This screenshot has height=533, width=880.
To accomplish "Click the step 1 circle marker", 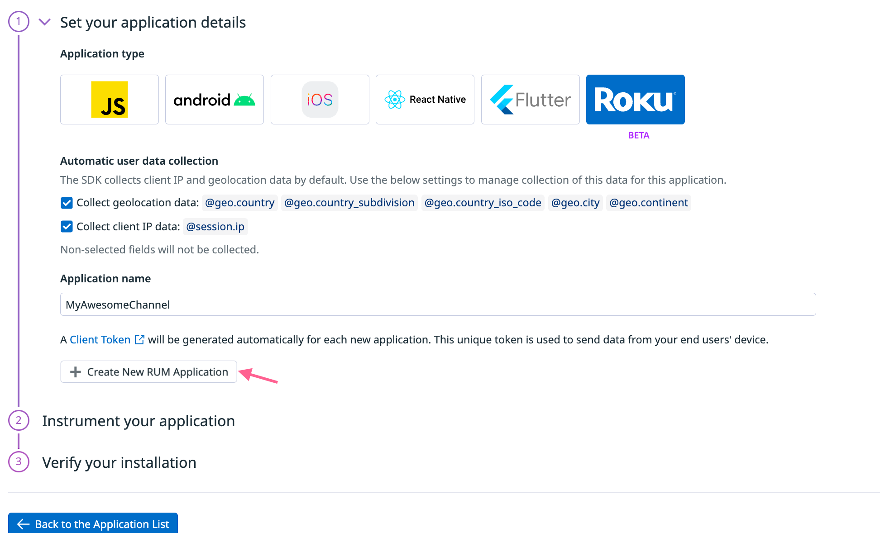I will 19,22.
